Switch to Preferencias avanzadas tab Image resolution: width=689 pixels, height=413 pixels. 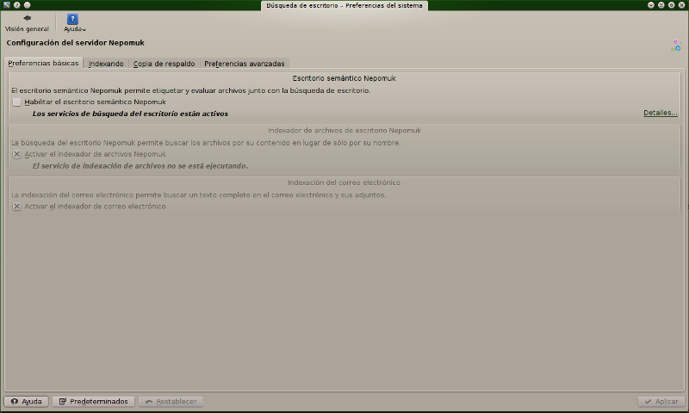[245, 64]
